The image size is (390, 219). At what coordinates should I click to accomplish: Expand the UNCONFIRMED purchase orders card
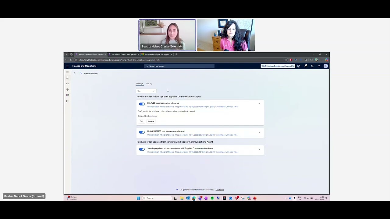click(260, 132)
